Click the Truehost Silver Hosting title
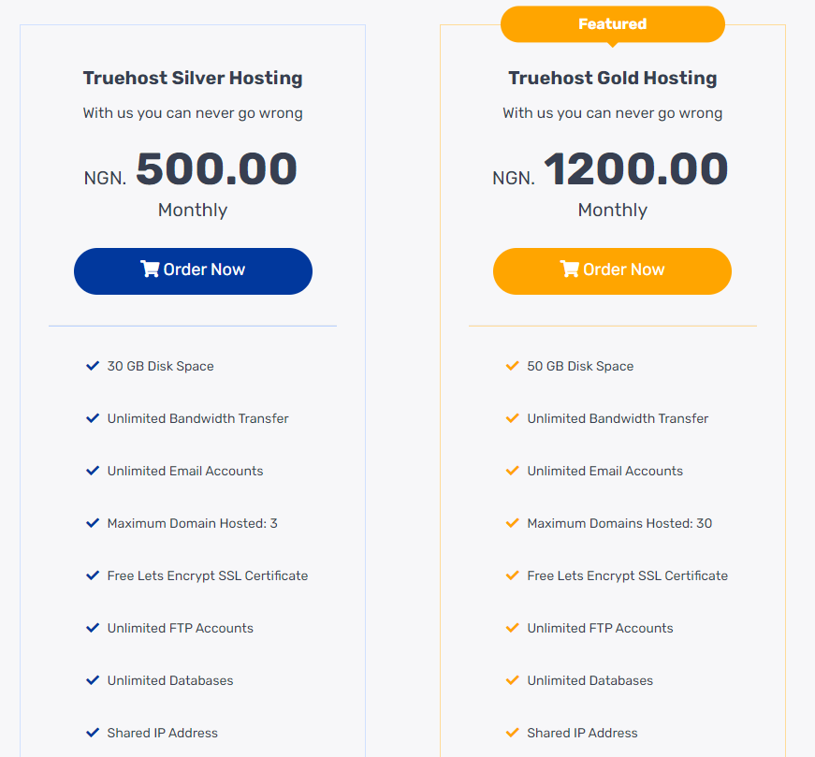The height and width of the screenshot is (757, 815). pos(193,79)
